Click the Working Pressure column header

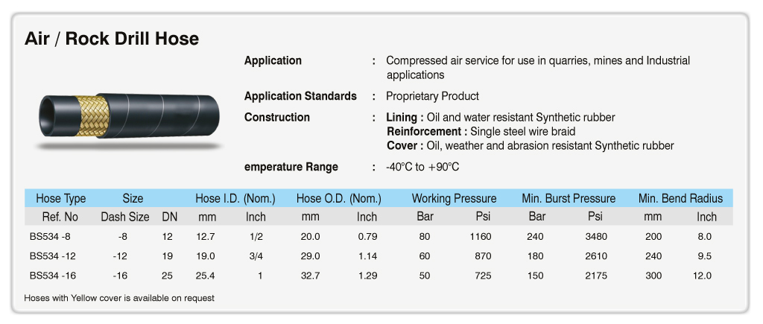pyautogui.click(x=454, y=198)
